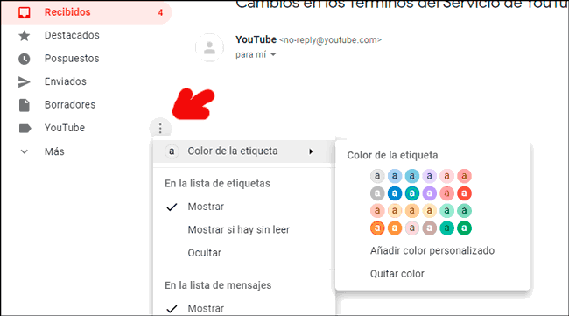Viewport: 569px width, 316px height.
Task: Pick the dark blue label color swatch
Action: pyautogui.click(x=395, y=193)
